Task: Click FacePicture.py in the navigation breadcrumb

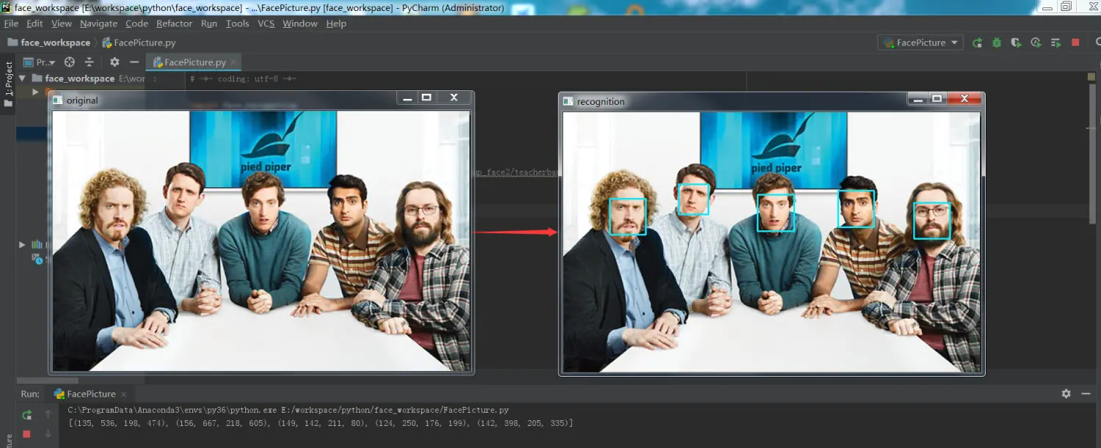Action: 139,43
